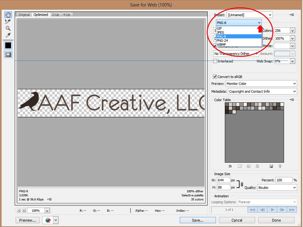The height and width of the screenshot is (227, 303).
Task: Click the last frame animation button
Action: (292, 210)
